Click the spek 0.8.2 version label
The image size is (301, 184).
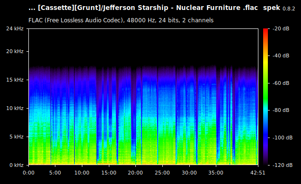tap(279, 8)
